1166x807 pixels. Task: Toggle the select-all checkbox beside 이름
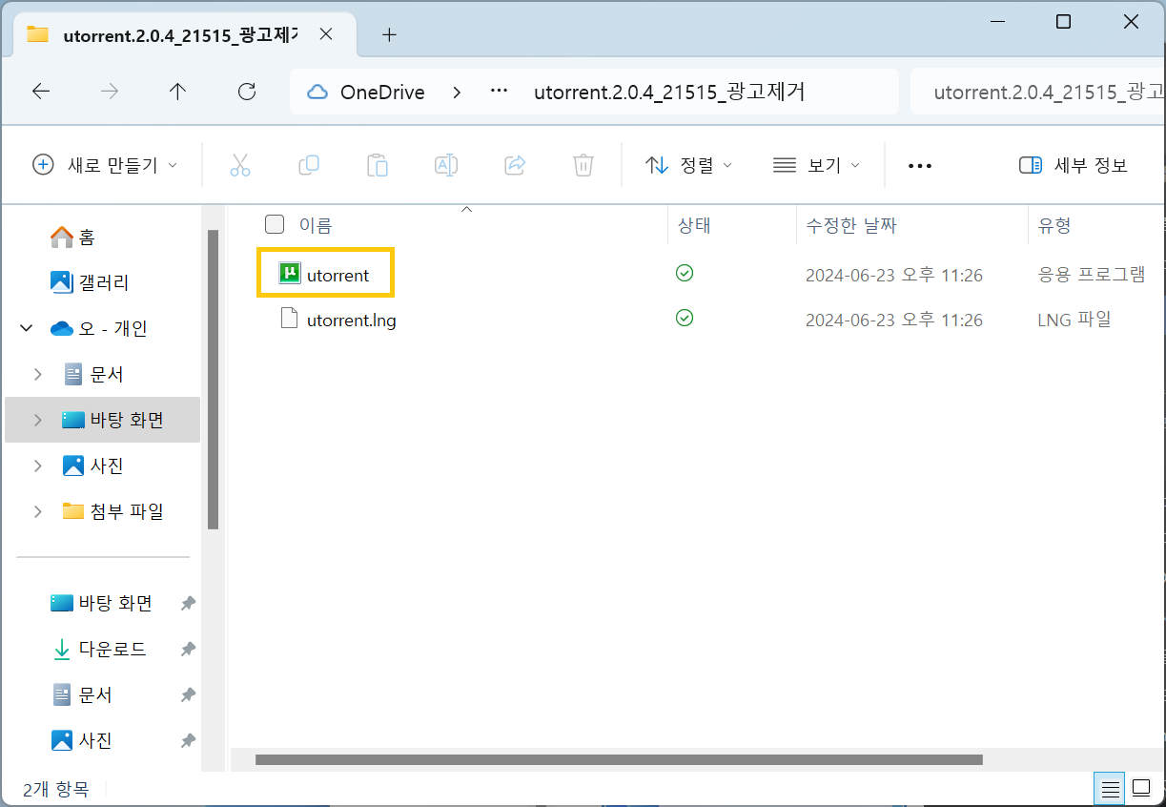point(275,225)
